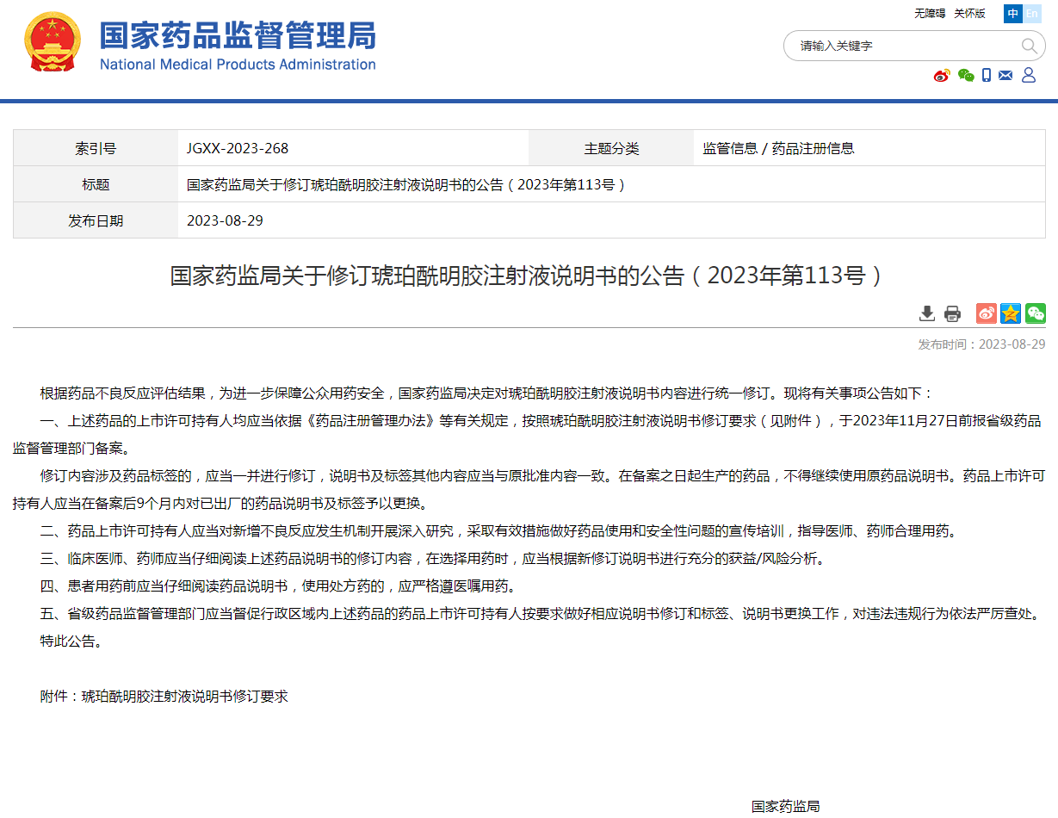This screenshot has height=818, width=1058.
Task: Click the 国家药品监督管理局 site title
Action: click(x=238, y=36)
